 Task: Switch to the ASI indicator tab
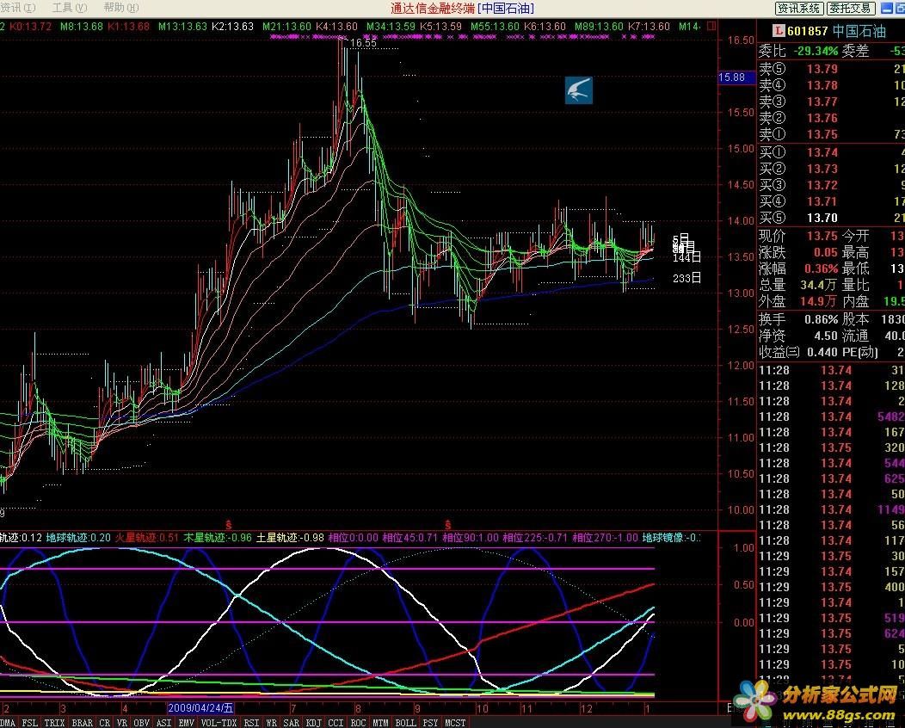[164, 722]
